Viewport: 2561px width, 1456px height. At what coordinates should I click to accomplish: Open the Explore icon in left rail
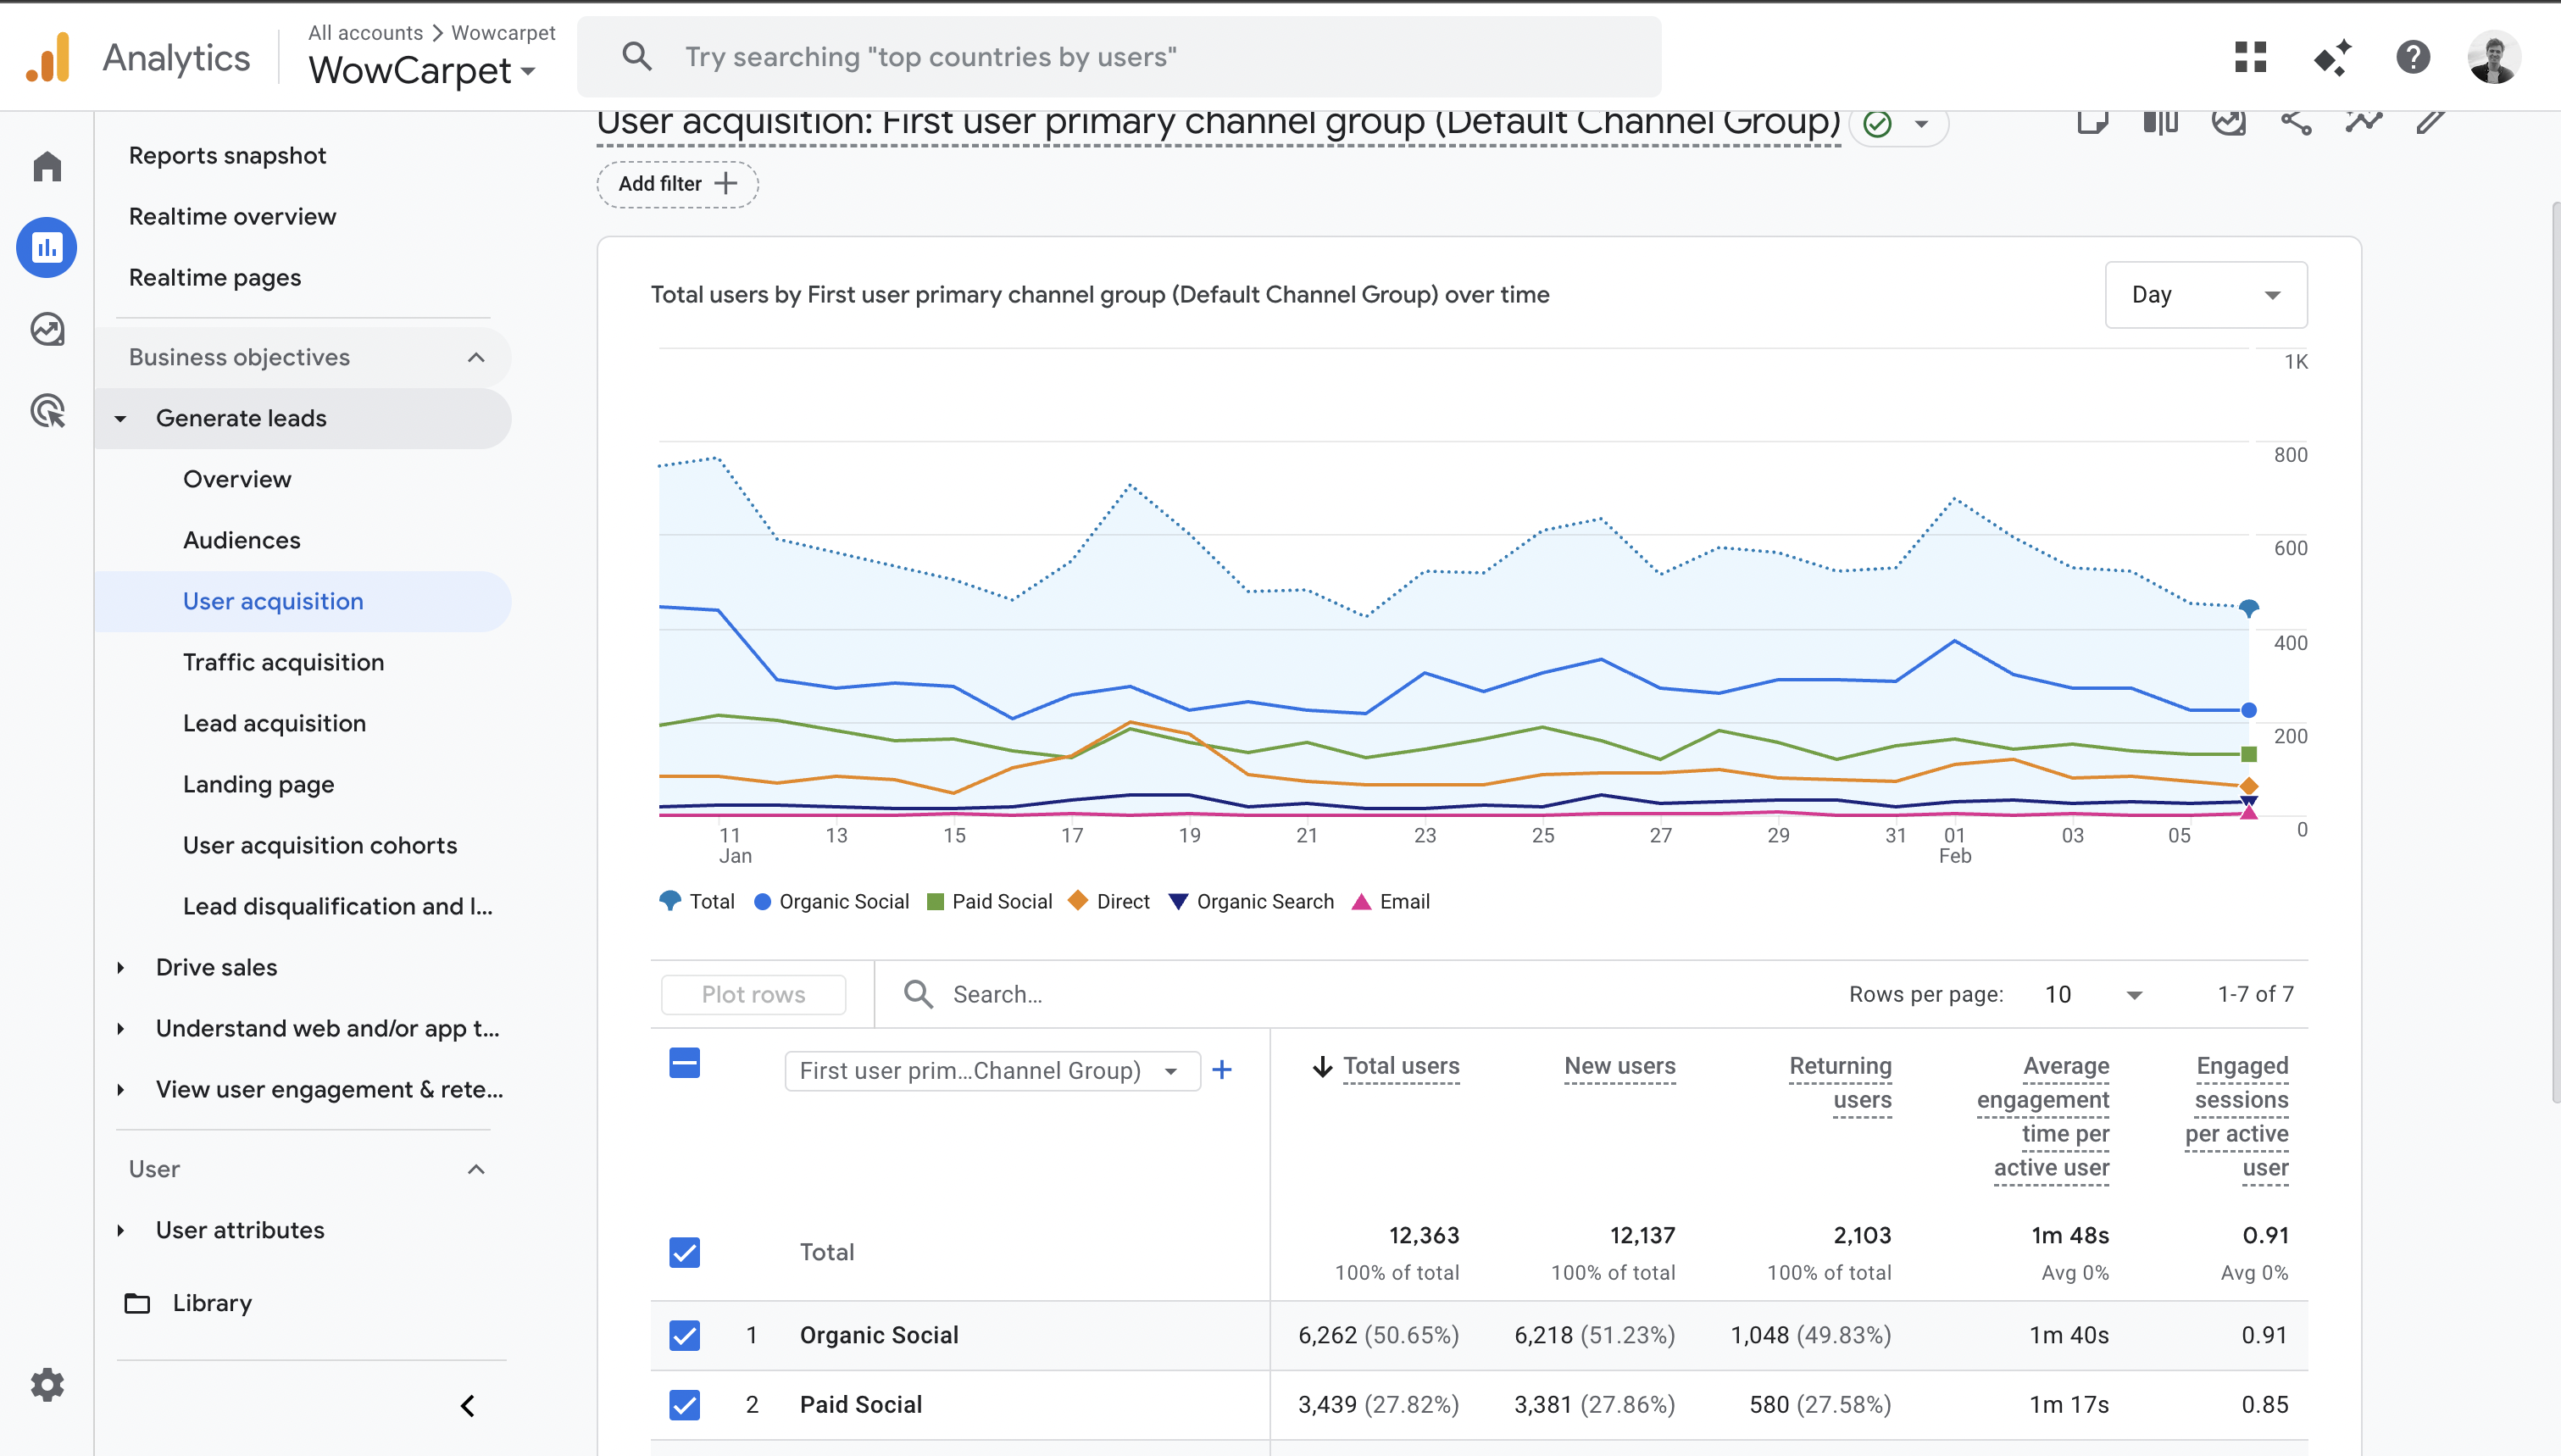(x=46, y=329)
